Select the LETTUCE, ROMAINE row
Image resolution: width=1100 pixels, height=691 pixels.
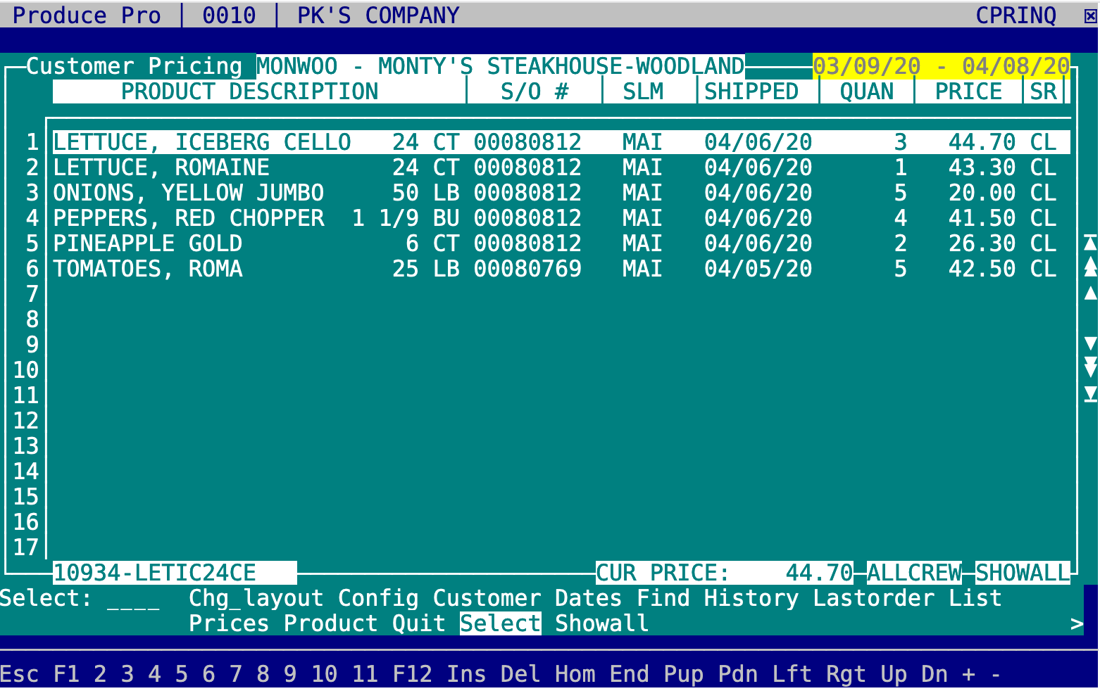[x=561, y=167]
